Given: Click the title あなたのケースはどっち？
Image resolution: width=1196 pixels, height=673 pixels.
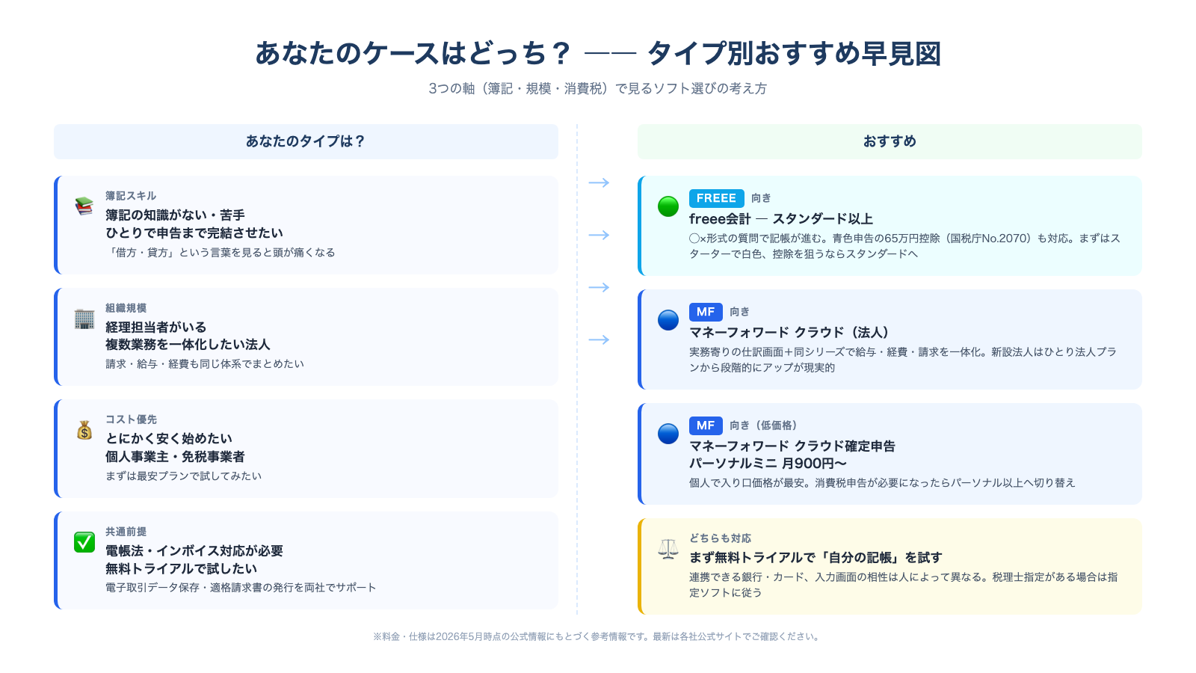Looking at the screenshot, I should 413,53.
